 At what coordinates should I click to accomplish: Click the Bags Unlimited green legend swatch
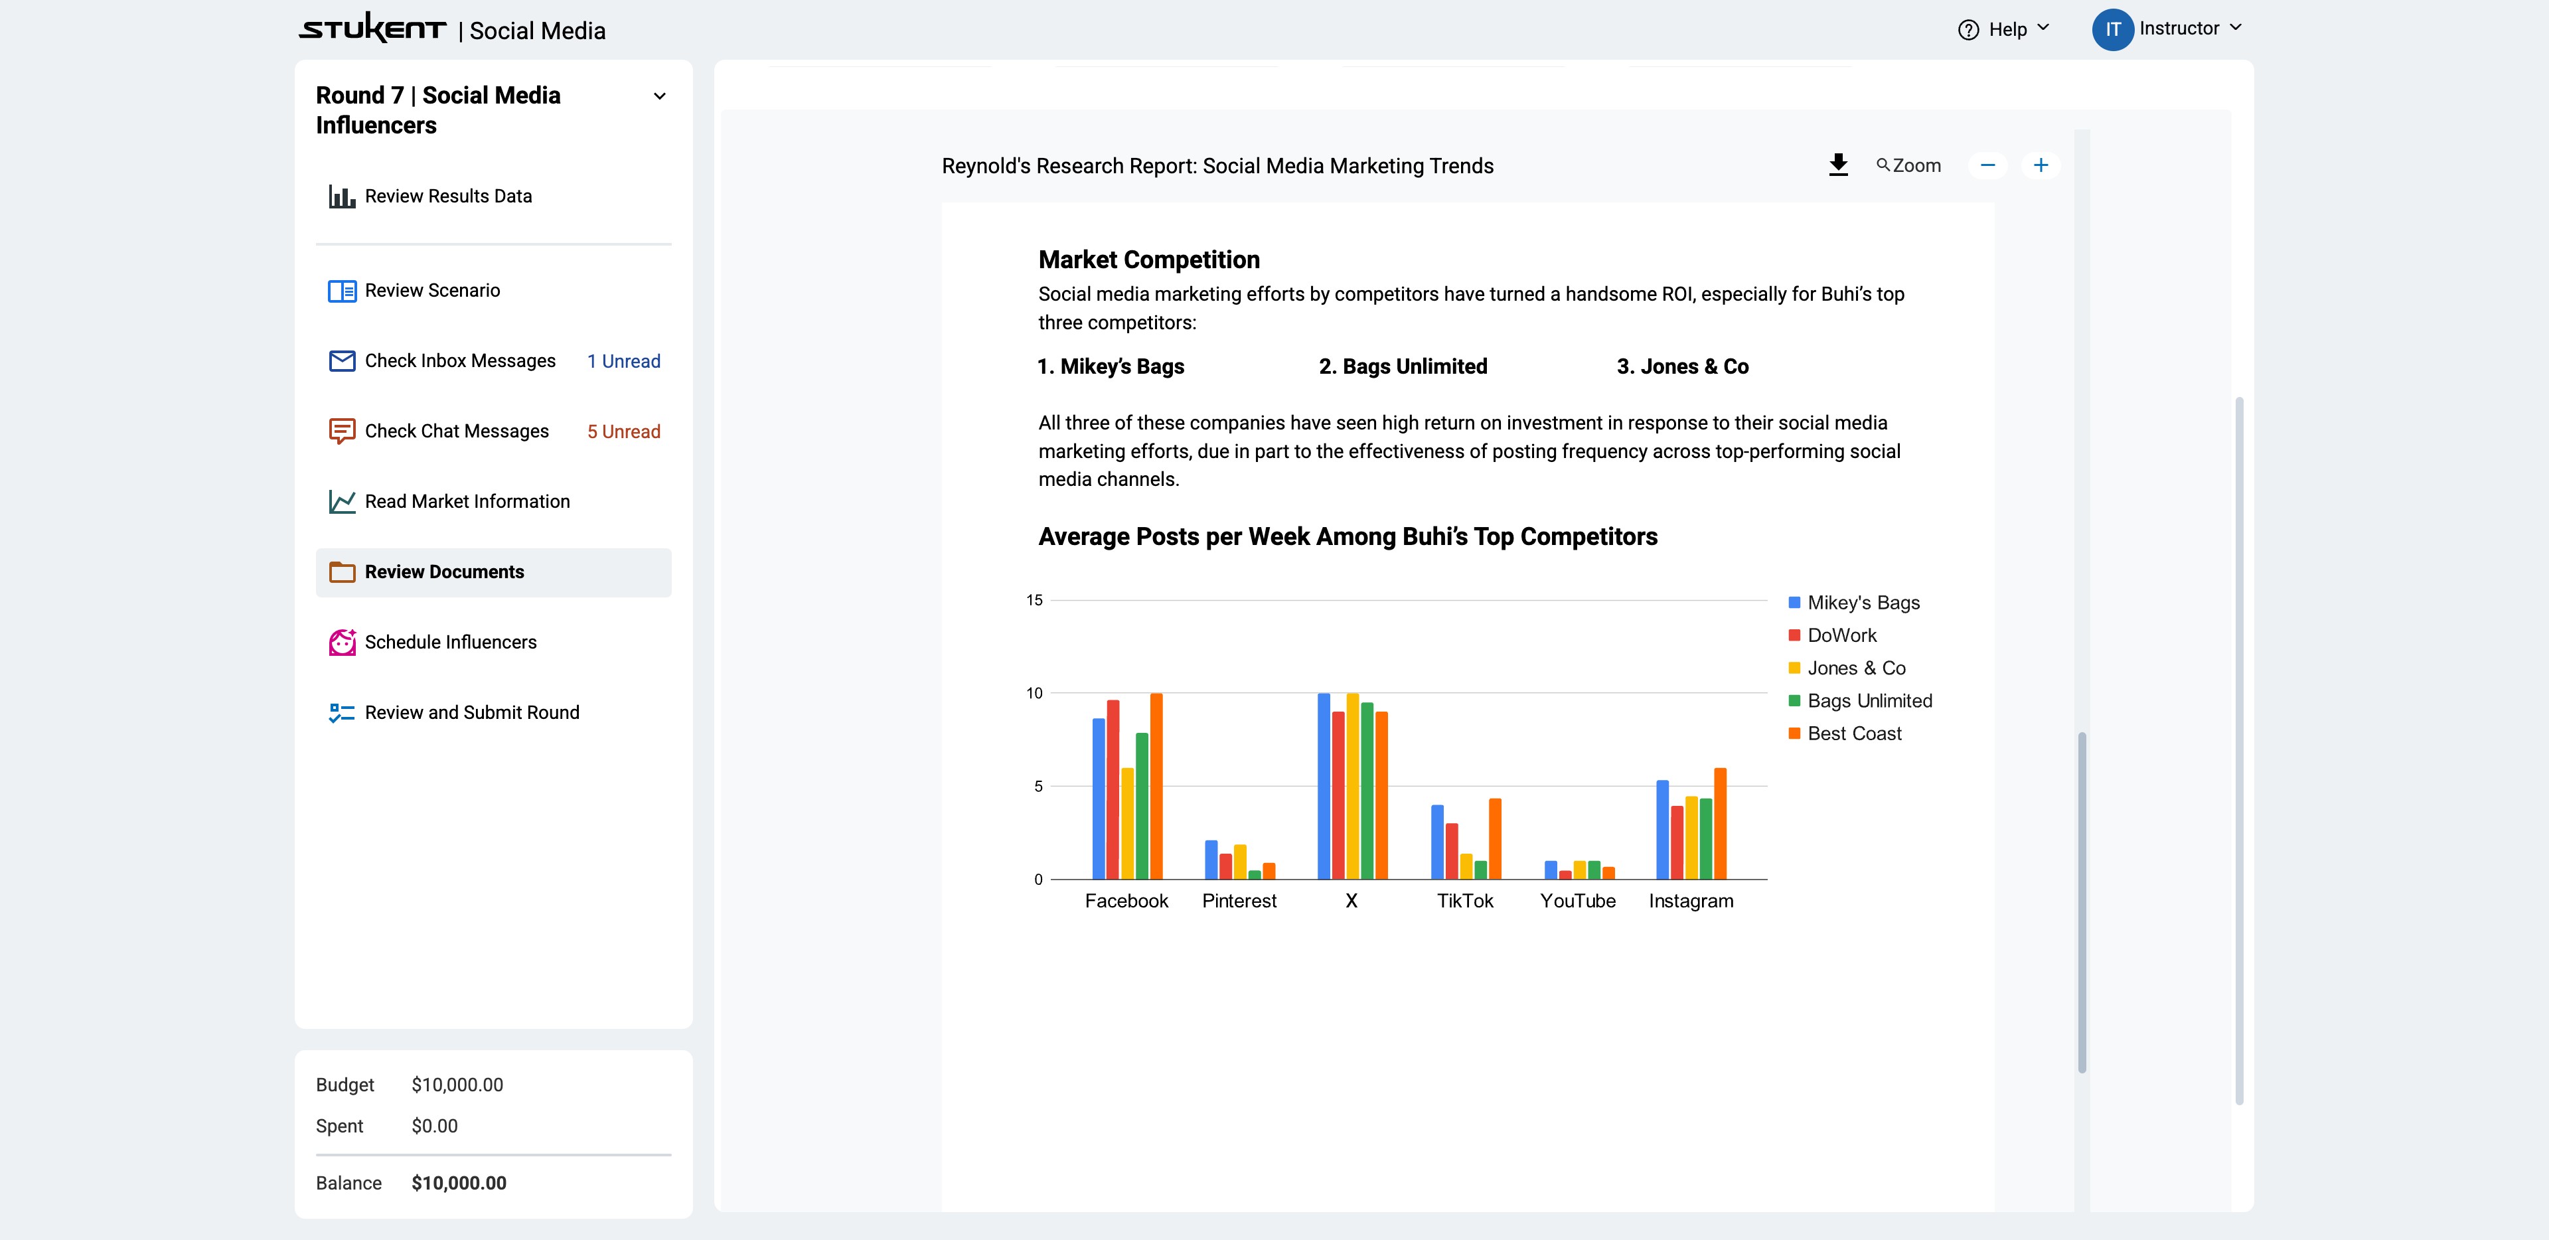coord(1794,701)
